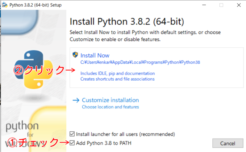This screenshot has width=246, height=152.
Task: Start setup with the Install Now link
Action: pyautogui.click(x=95, y=55)
